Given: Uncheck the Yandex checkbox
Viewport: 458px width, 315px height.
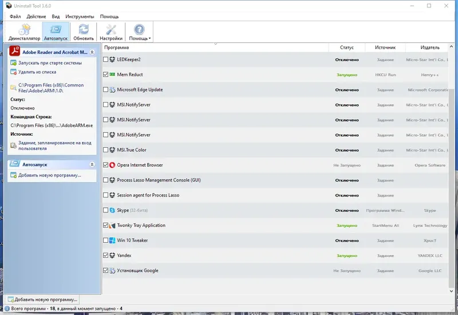Looking at the screenshot, I should click(x=106, y=255).
